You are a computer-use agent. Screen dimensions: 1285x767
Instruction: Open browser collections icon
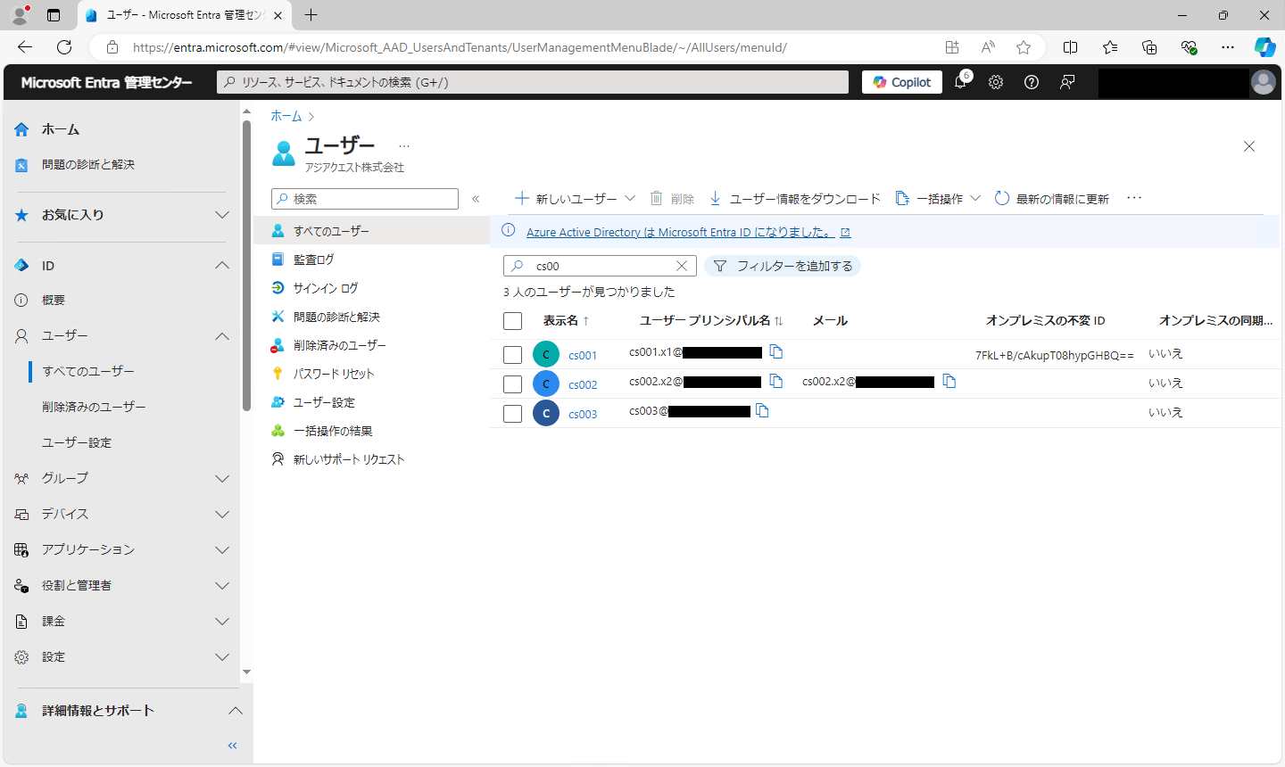pos(1149,47)
